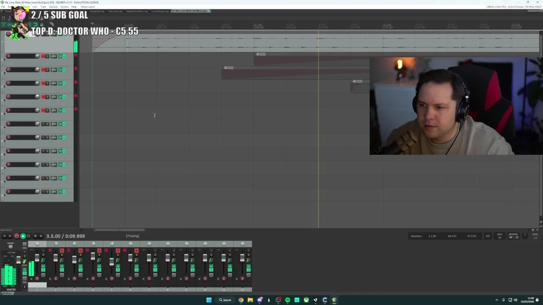Open FX chain for track 7
This screenshot has height=305, width=543.
tap(60, 124)
